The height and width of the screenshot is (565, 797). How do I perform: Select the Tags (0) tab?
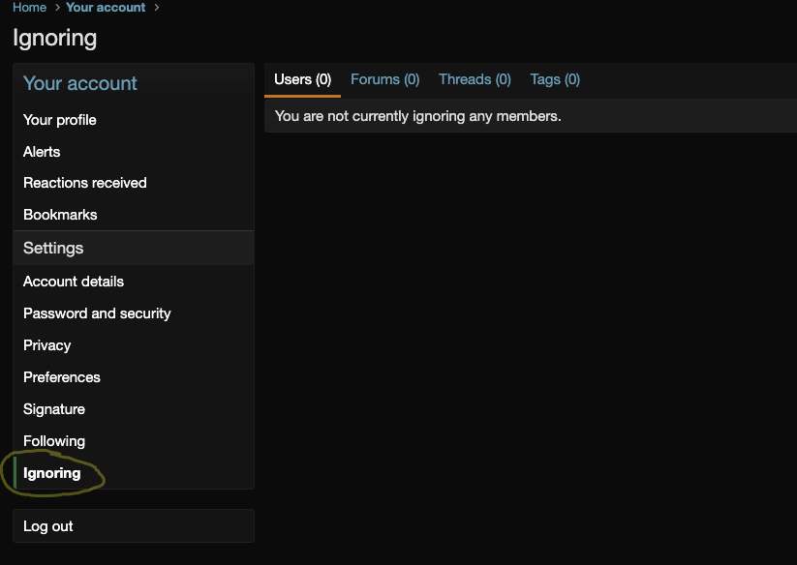tap(555, 79)
